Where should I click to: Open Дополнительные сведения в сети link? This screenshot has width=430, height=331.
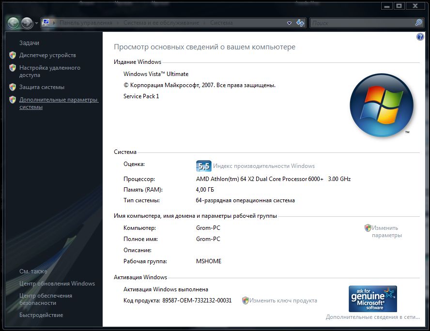pos(373,317)
